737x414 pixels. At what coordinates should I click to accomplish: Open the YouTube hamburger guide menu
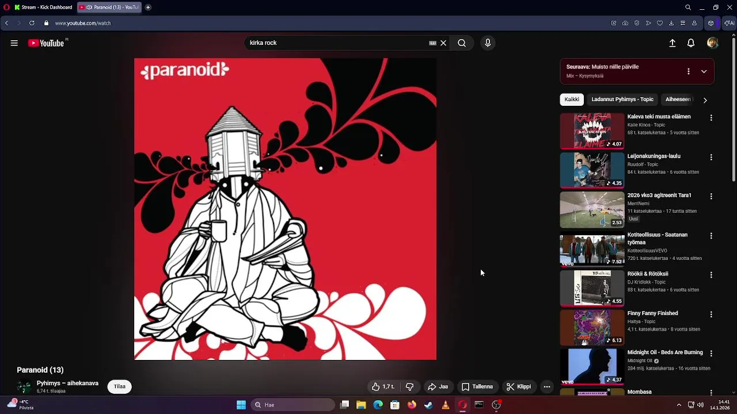click(x=14, y=43)
